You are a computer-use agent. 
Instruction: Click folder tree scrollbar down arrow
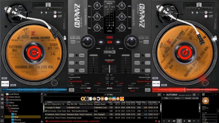pos(42,122)
